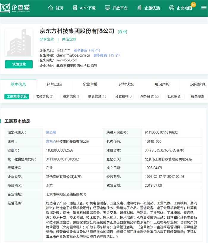Viewport: 208px width, 243px height.
Task: Click the 京东方 highlighted name link
Action: 51,141
